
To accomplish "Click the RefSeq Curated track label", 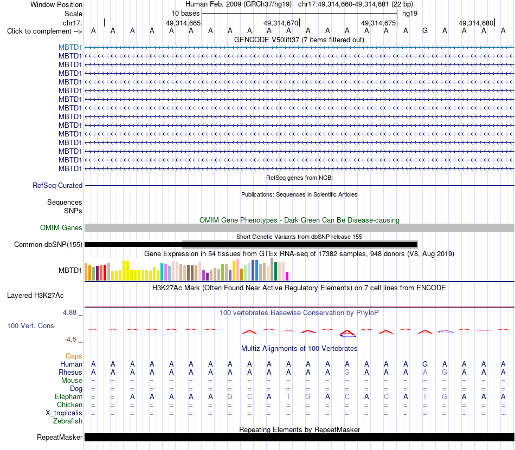I will click(57, 185).
